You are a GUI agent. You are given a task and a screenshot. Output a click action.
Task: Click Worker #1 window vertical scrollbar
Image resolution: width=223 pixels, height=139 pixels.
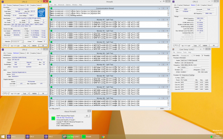pyautogui.click(x=168, y=24)
